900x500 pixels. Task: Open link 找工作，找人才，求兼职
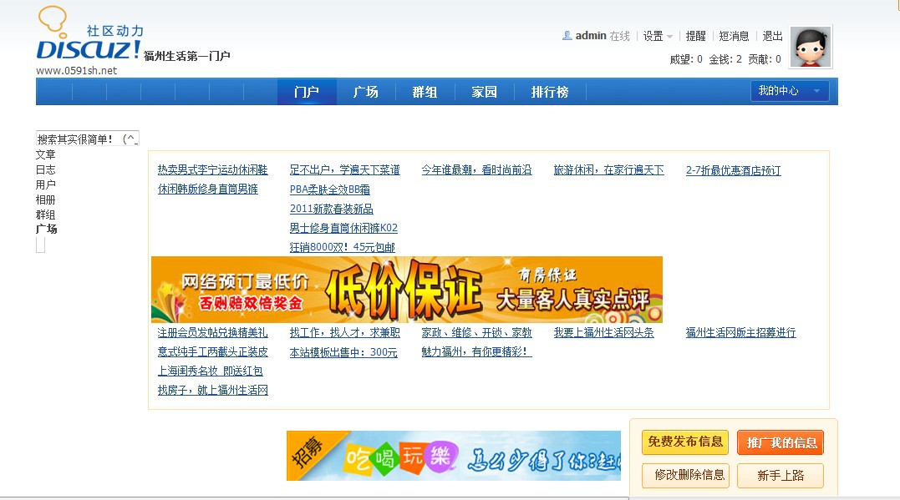(344, 332)
